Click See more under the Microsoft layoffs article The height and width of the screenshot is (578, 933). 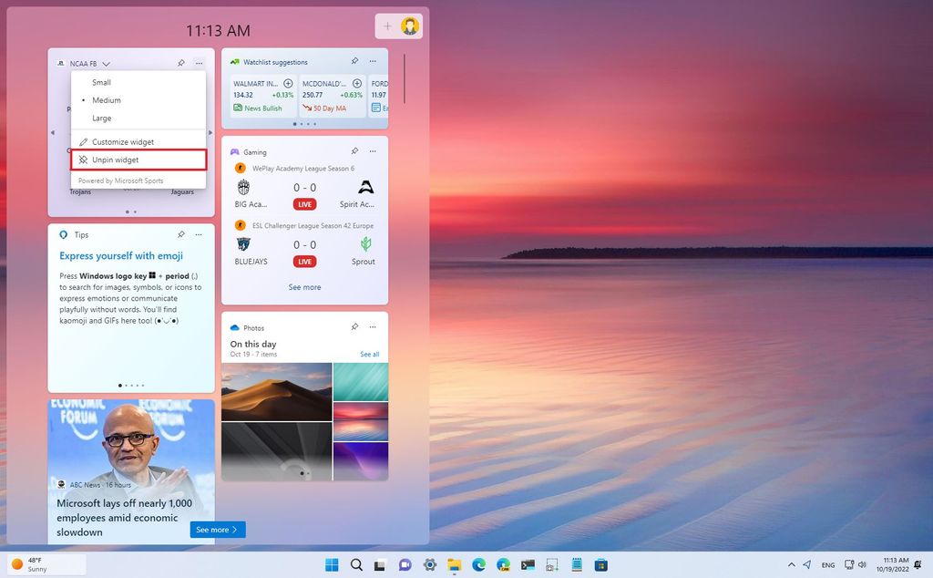point(217,529)
